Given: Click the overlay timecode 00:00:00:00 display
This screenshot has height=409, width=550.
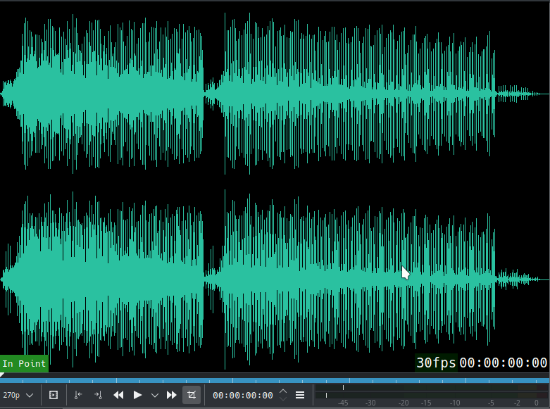Looking at the screenshot, I should coord(503,363).
